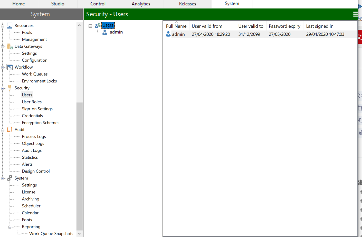The width and height of the screenshot is (362, 237).
Task: Open Fonts item
Action: pos(27,220)
